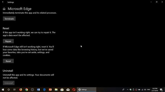The width and height of the screenshot is (165, 92).
Task: Close the Settings window
Action: pos(162,2)
